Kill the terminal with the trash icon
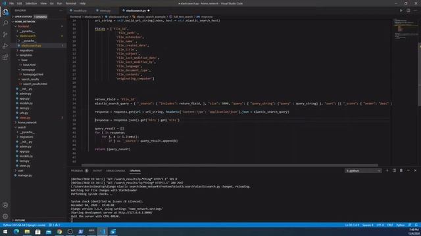 pyautogui.click(x=401, y=170)
